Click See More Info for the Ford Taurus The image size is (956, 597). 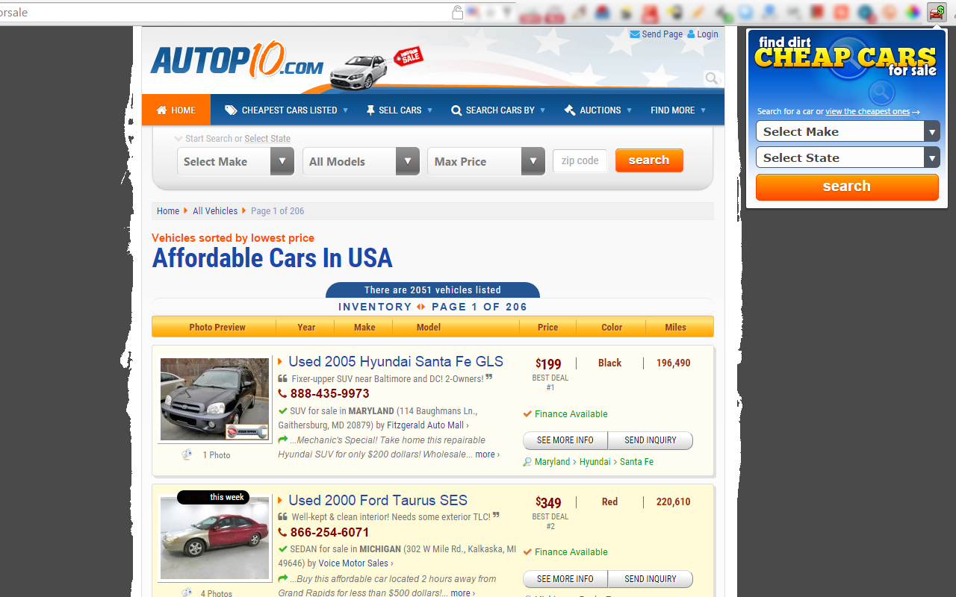click(x=565, y=579)
